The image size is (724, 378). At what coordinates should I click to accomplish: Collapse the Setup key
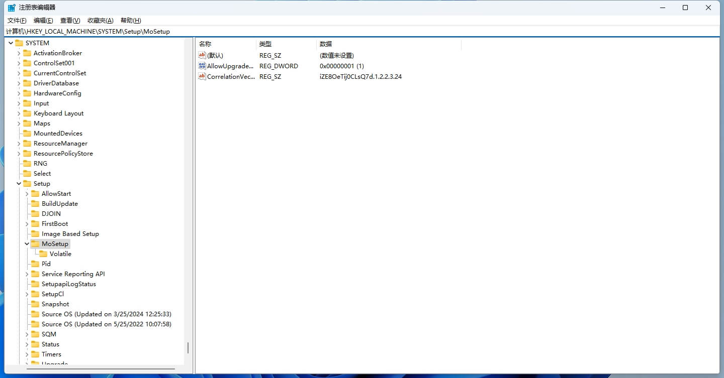(x=19, y=184)
